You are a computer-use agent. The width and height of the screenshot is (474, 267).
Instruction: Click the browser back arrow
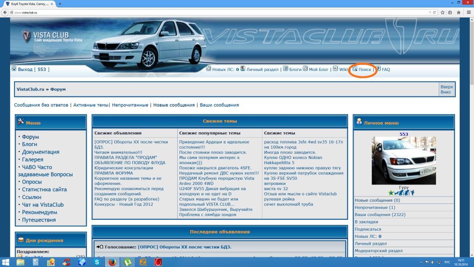pyautogui.click(x=5, y=13)
